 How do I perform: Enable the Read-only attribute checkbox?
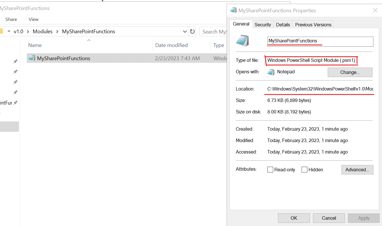[x=270, y=170]
